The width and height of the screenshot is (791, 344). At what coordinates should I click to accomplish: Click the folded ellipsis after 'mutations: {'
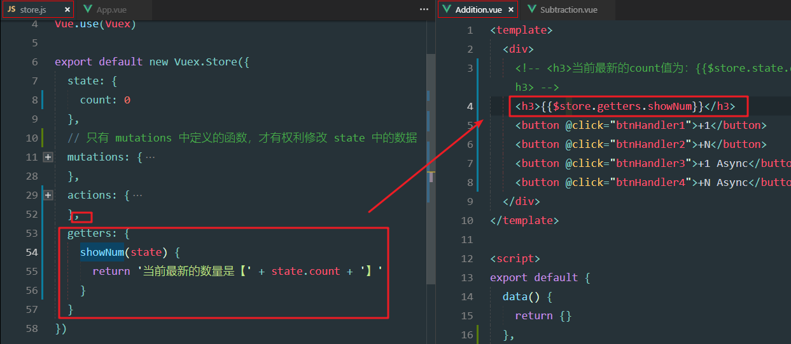point(150,157)
